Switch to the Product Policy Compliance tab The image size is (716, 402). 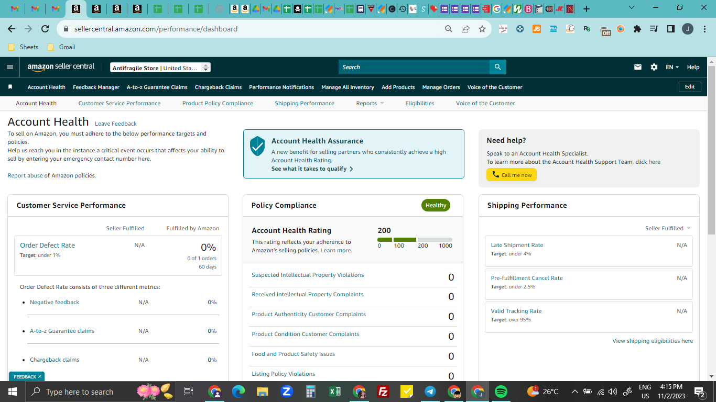pos(218,103)
